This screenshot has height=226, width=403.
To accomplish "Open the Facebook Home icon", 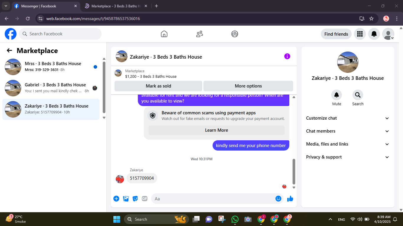I will 164,34.
